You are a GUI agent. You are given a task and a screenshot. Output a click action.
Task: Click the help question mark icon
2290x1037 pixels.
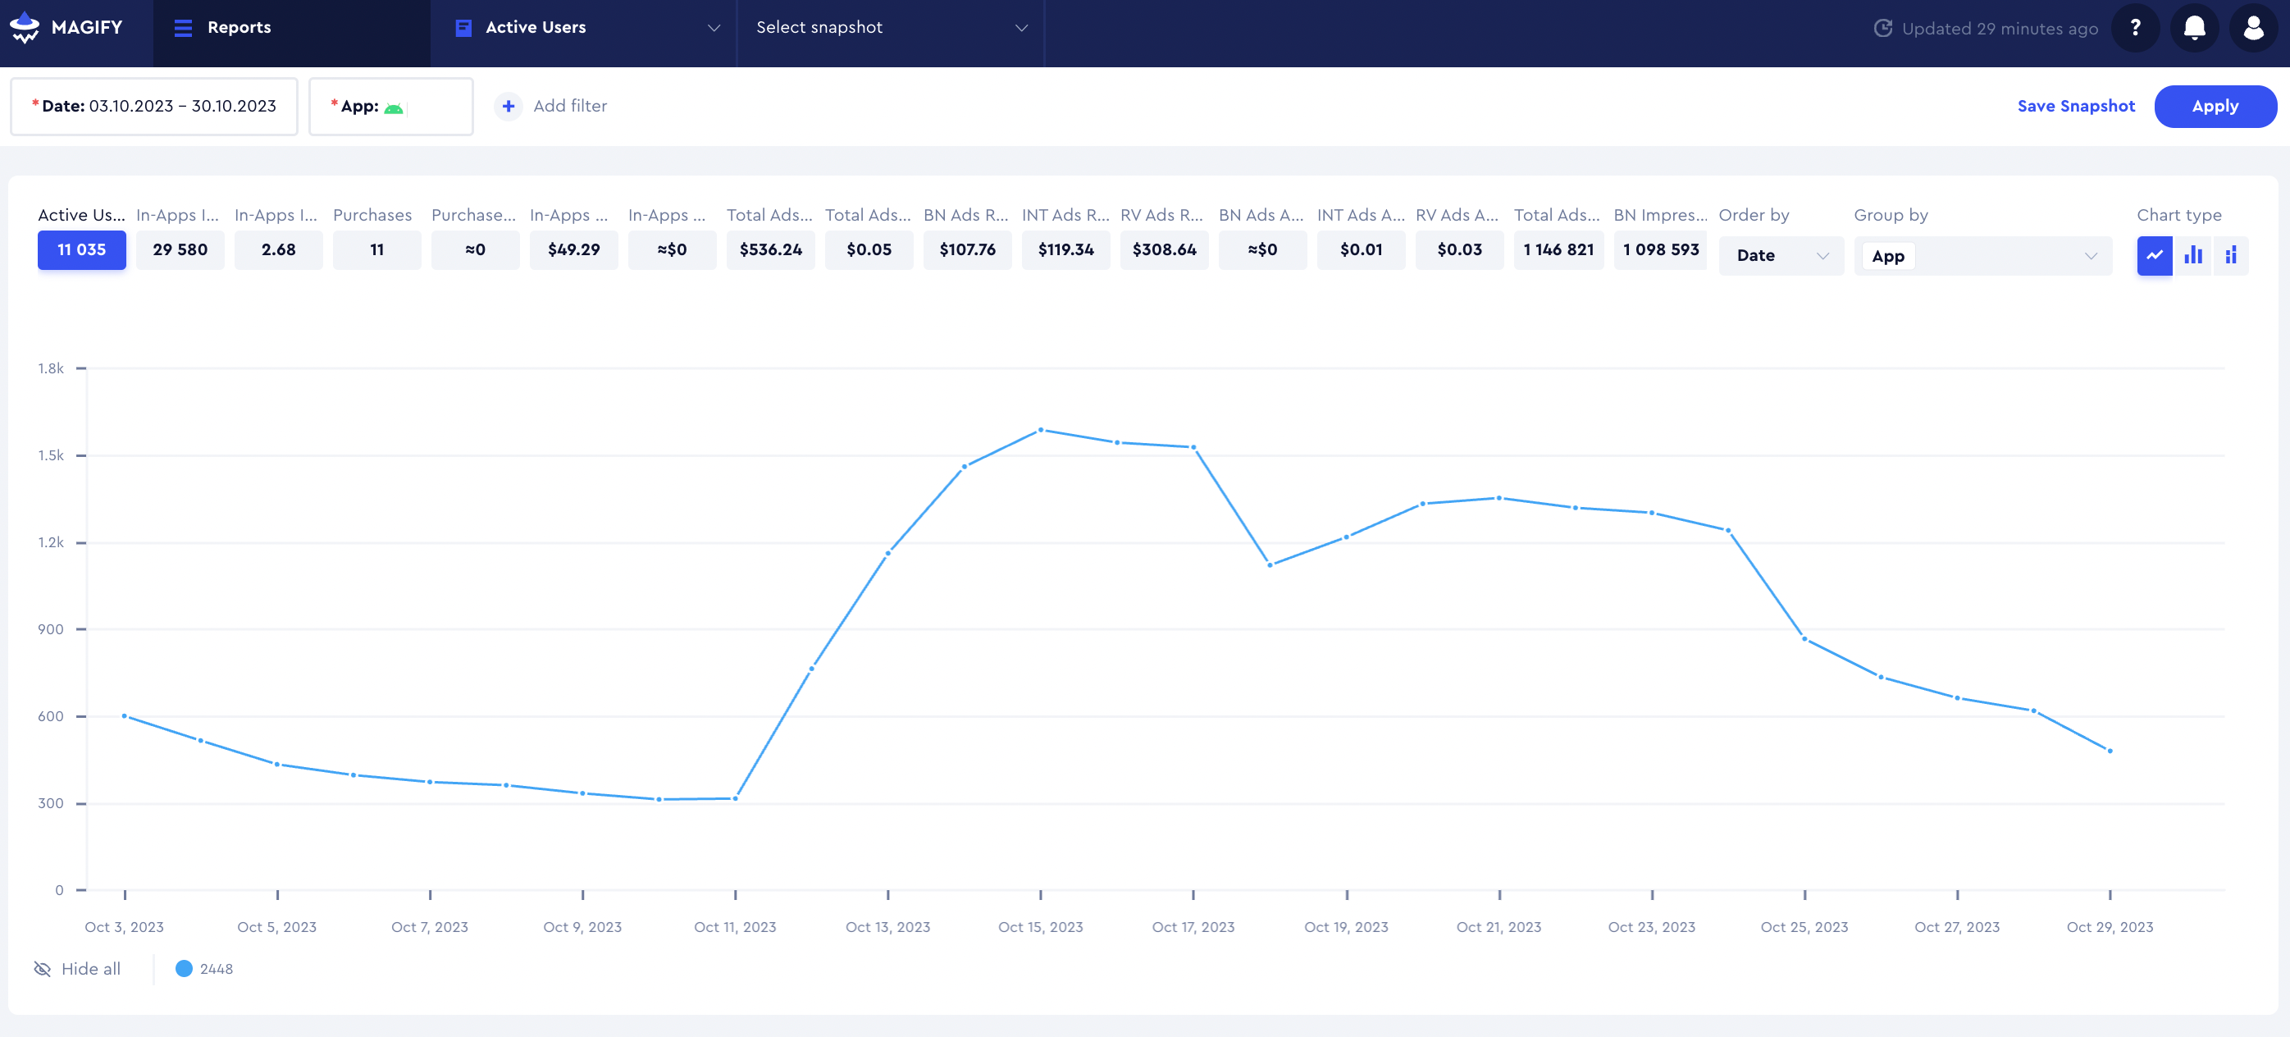2134,28
